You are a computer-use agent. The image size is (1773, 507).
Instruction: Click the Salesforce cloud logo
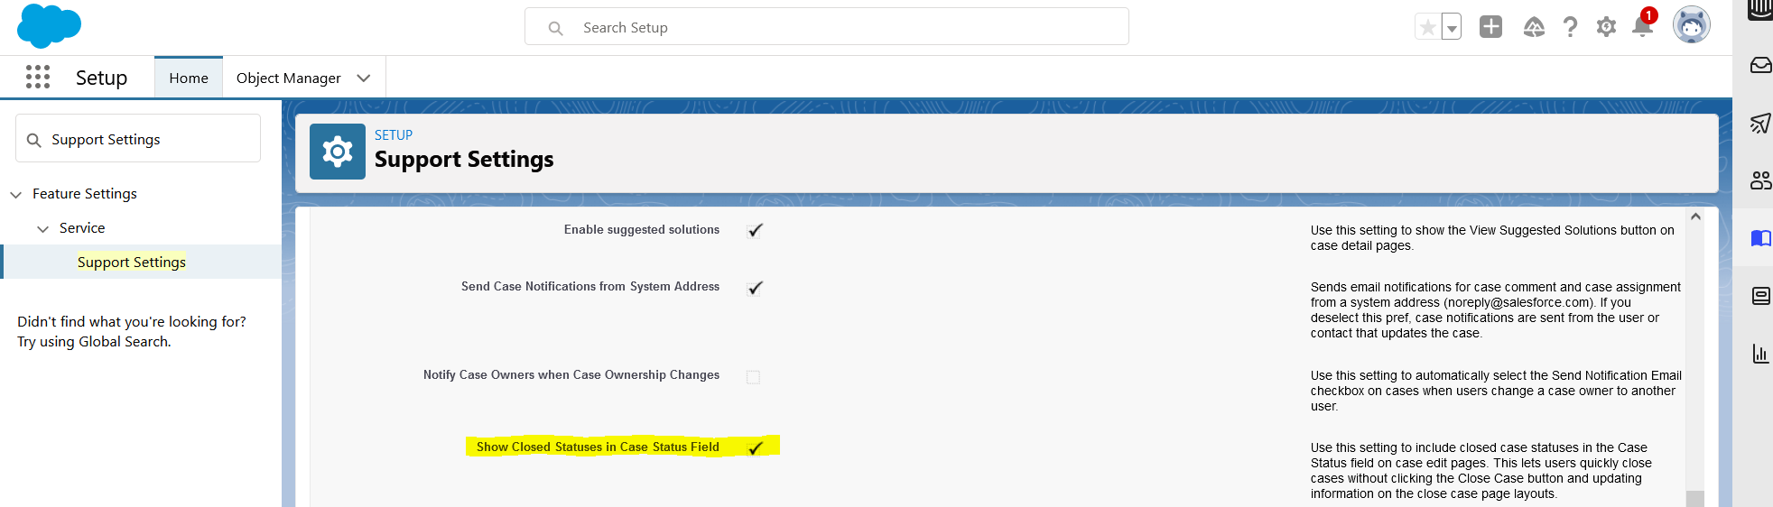pos(49,25)
